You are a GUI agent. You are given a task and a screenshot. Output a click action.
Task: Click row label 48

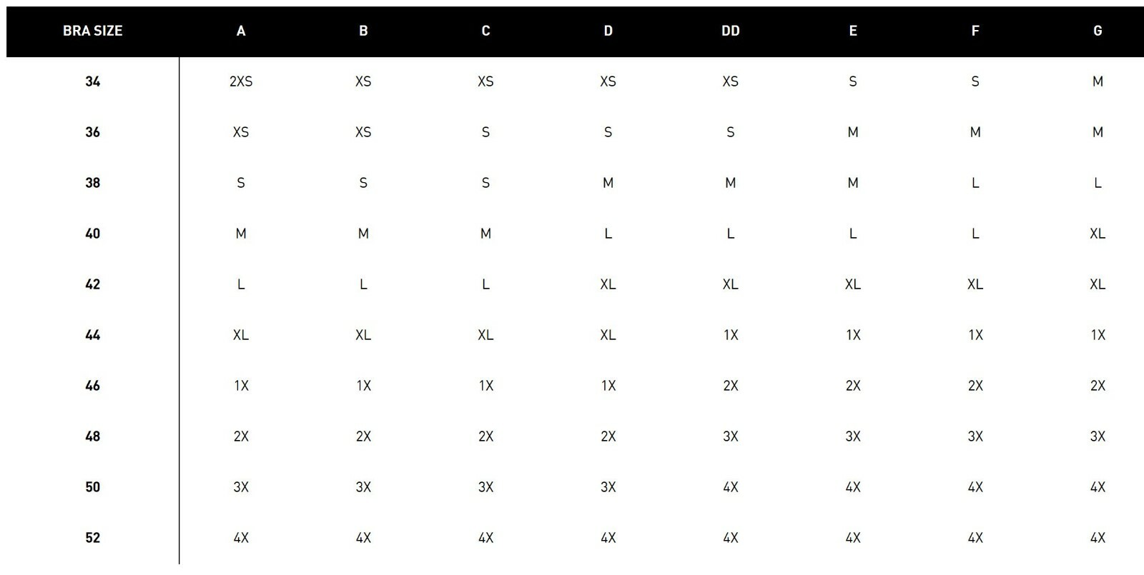tap(93, 436)
